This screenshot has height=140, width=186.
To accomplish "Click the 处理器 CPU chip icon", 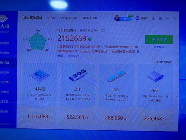I will (x=40, y=75).
